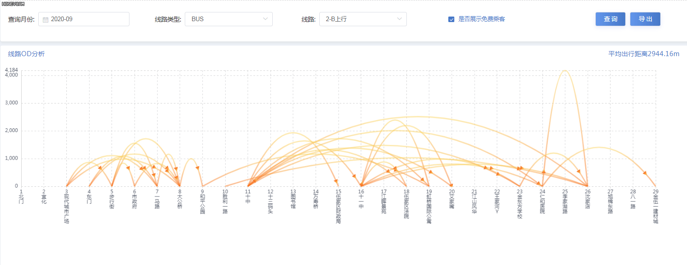This screenshot has height=265, width=687.
Task: Click station label 16 十一中
Action: pyautogui.click(x=361, y=199)
